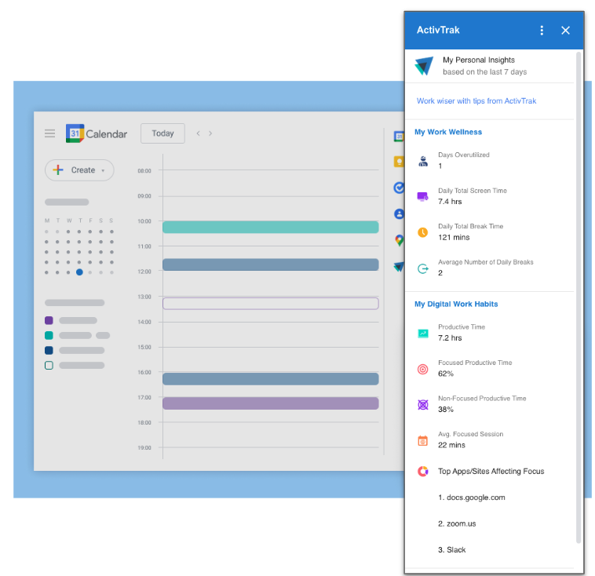595x576 pixels.
Task: Click the Daily Total Screen Time monitor icon
Action: pos(423,196)
